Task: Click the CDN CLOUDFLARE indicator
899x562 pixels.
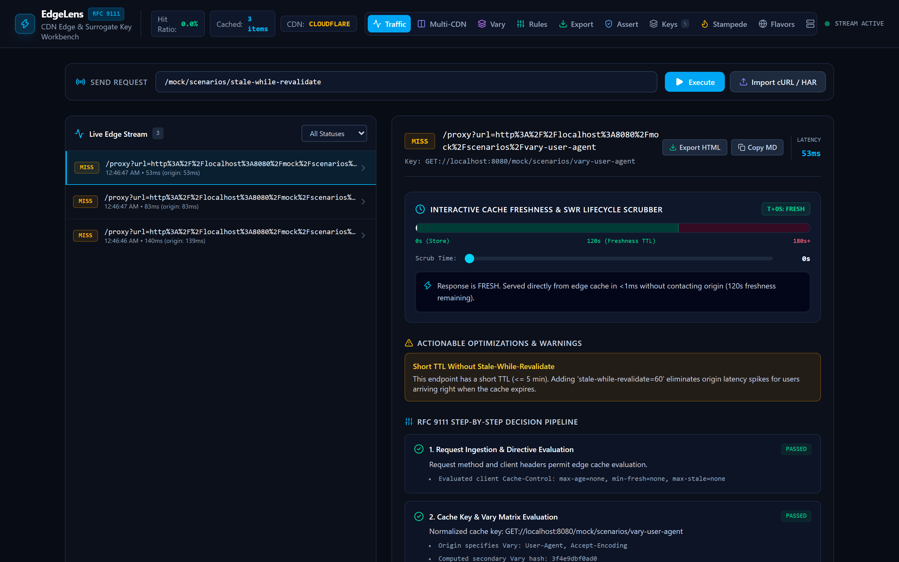Action: 318,24
